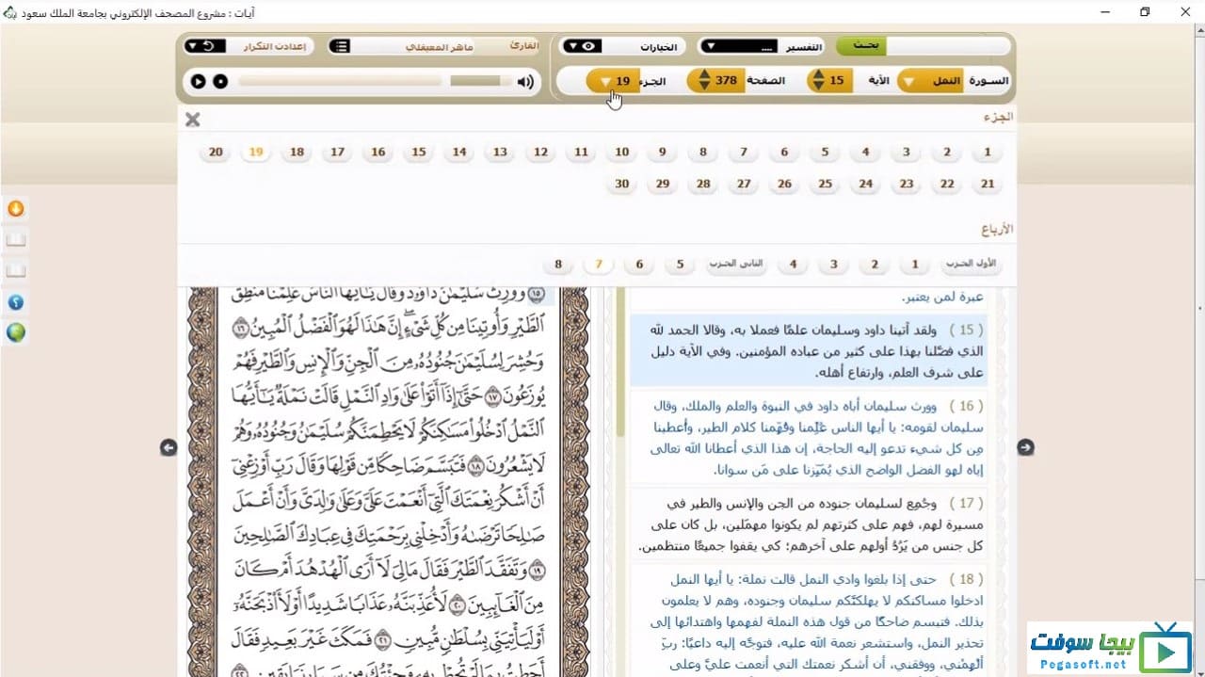Open the reciter list icon beside ماهر المعيقلي

click(x=340, y=46)
